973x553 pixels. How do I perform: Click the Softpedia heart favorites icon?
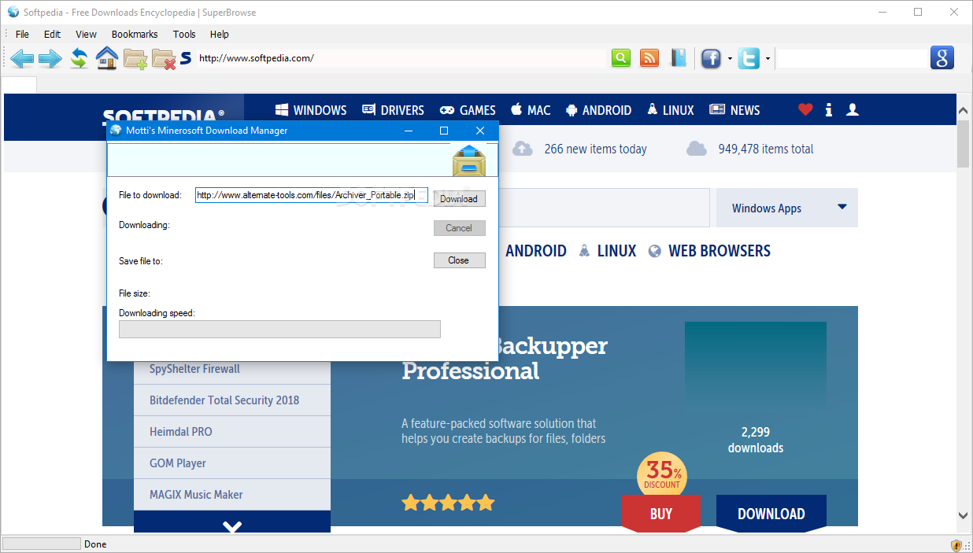tap(805, 110)
